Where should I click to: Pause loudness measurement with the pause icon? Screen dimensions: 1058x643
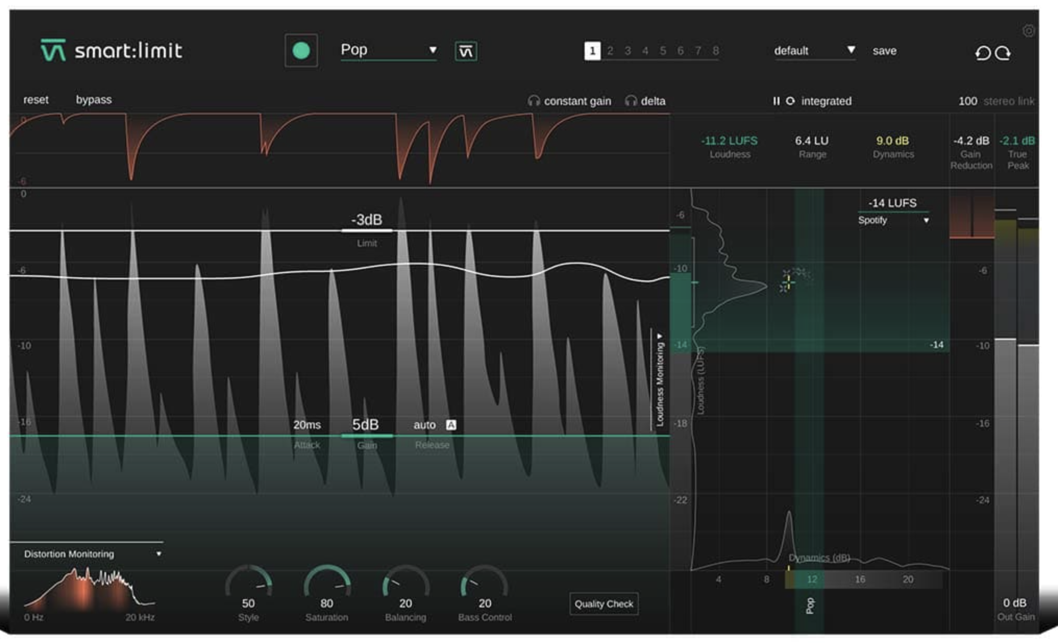tap(776, 101)
